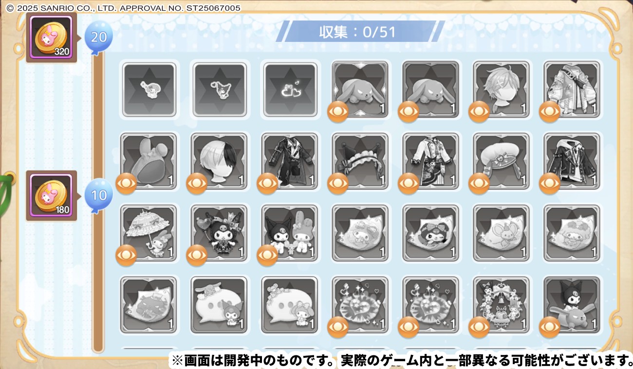Screen dimensions: 633x369
Task: Toggle preview of the long black coat outfit
Action: (267, 184)
